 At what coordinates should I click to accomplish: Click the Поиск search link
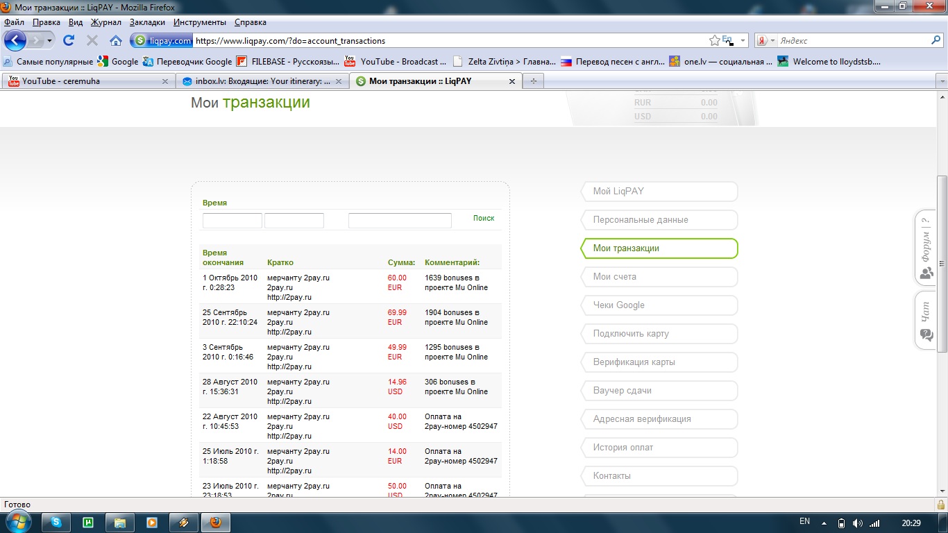click(484, 218)
